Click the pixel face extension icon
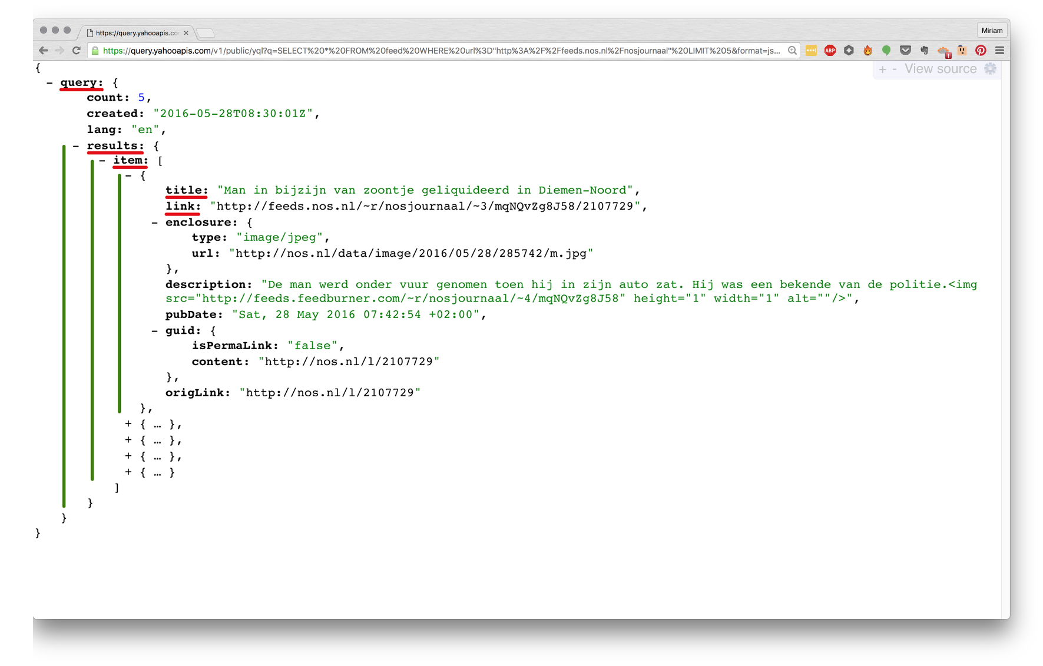Screen dimensions: 1043x666 pyautogui.click(x=962, y=51)
